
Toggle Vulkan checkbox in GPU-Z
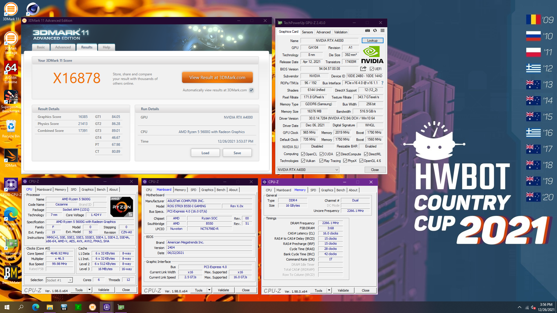[303, 161]
